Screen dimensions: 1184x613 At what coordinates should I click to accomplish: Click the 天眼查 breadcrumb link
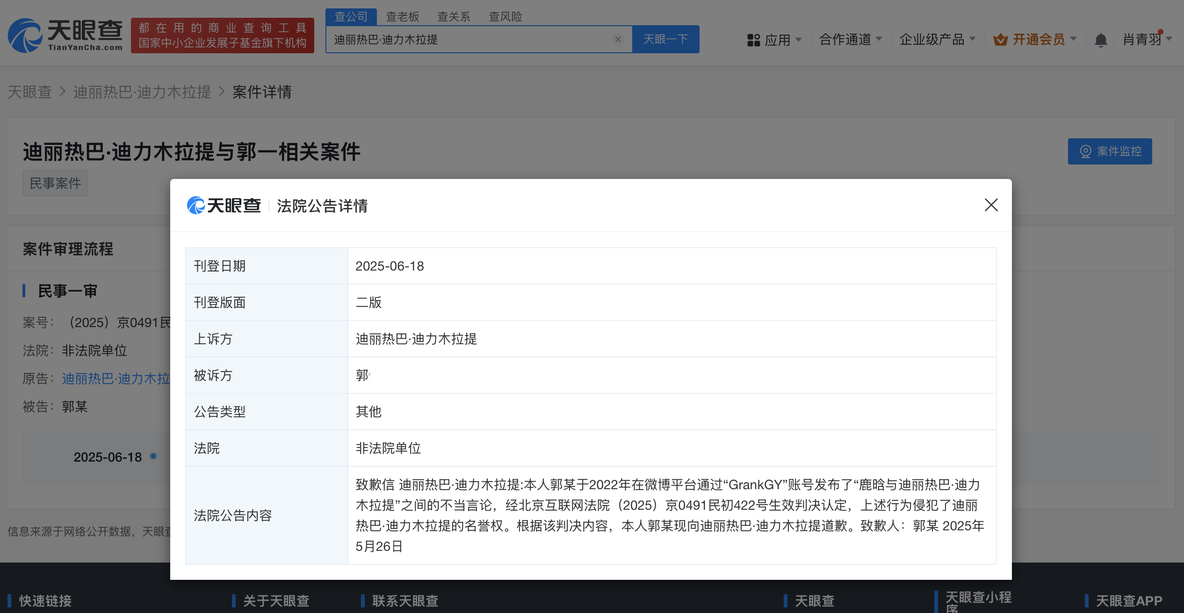coord(30,92)
